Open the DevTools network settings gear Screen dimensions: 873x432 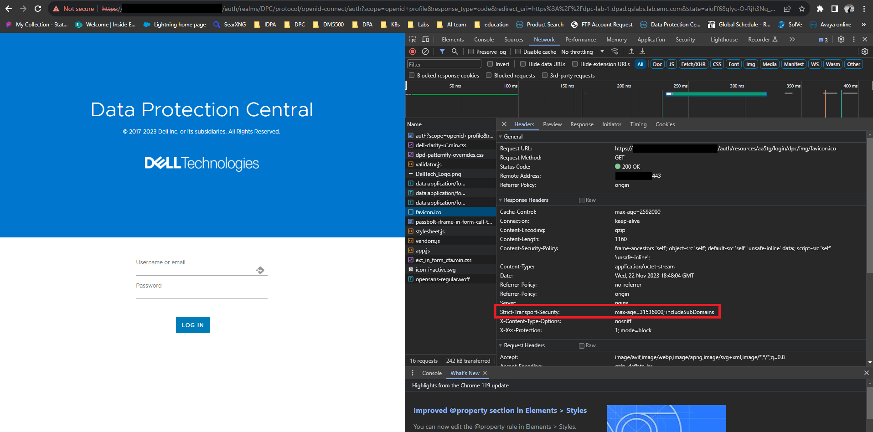[x=865, y=51]
